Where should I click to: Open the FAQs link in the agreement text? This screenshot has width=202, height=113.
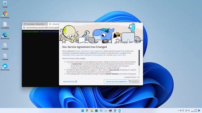click(x=122, y=51)
